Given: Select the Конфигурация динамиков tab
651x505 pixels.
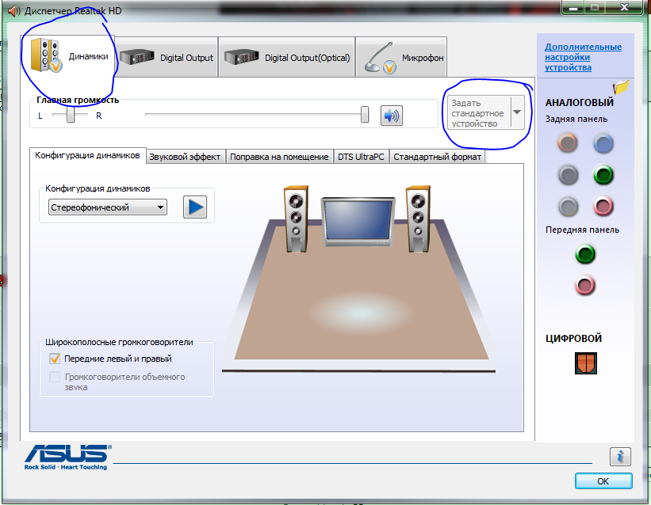Looking at the screenshot, I should [87, 155].
